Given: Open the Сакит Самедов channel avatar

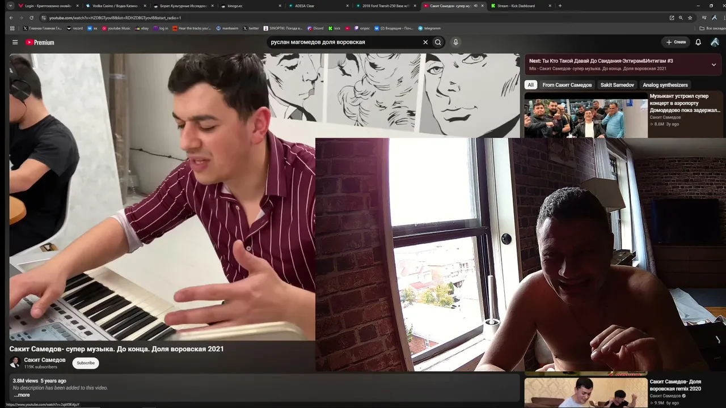Looking at the screenshot, I should (15, 362).
